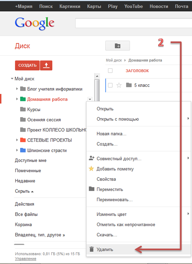
Task: Click the Google search input field
Action: point(133,23)
